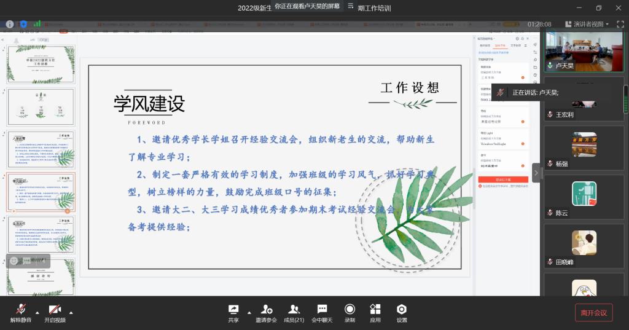Enter full screen mode via top-right icon
This screenshot has height=330, width=629.
620,24
